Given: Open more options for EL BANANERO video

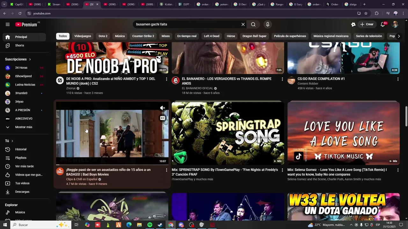Looking at the screenshot, I should [282, 79].
